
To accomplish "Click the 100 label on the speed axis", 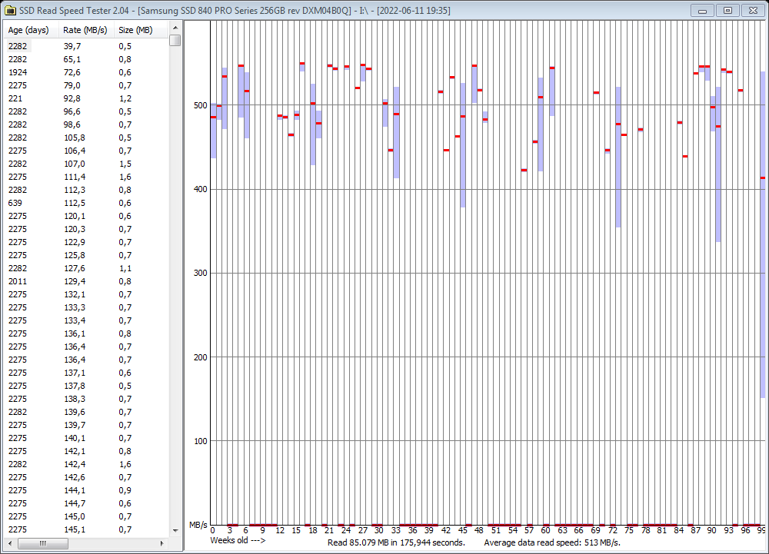I will [x=201, y=441].
